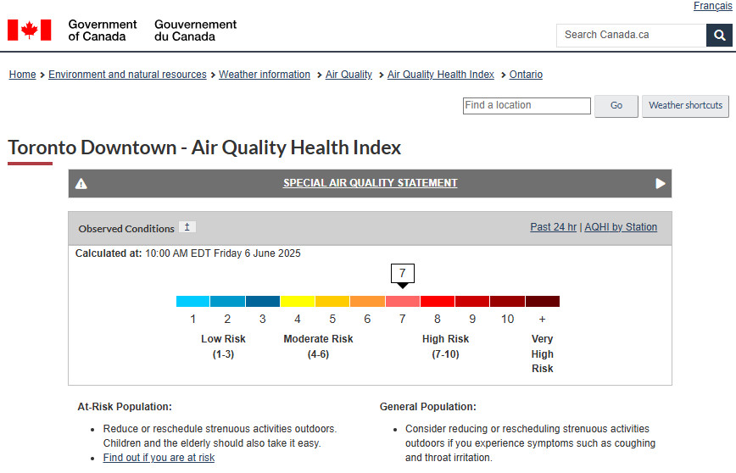This screenshot has height=473, width=736.
Task: Open the Weather shortcuts button
Action: pyautogui.click(x=685, y=106)
